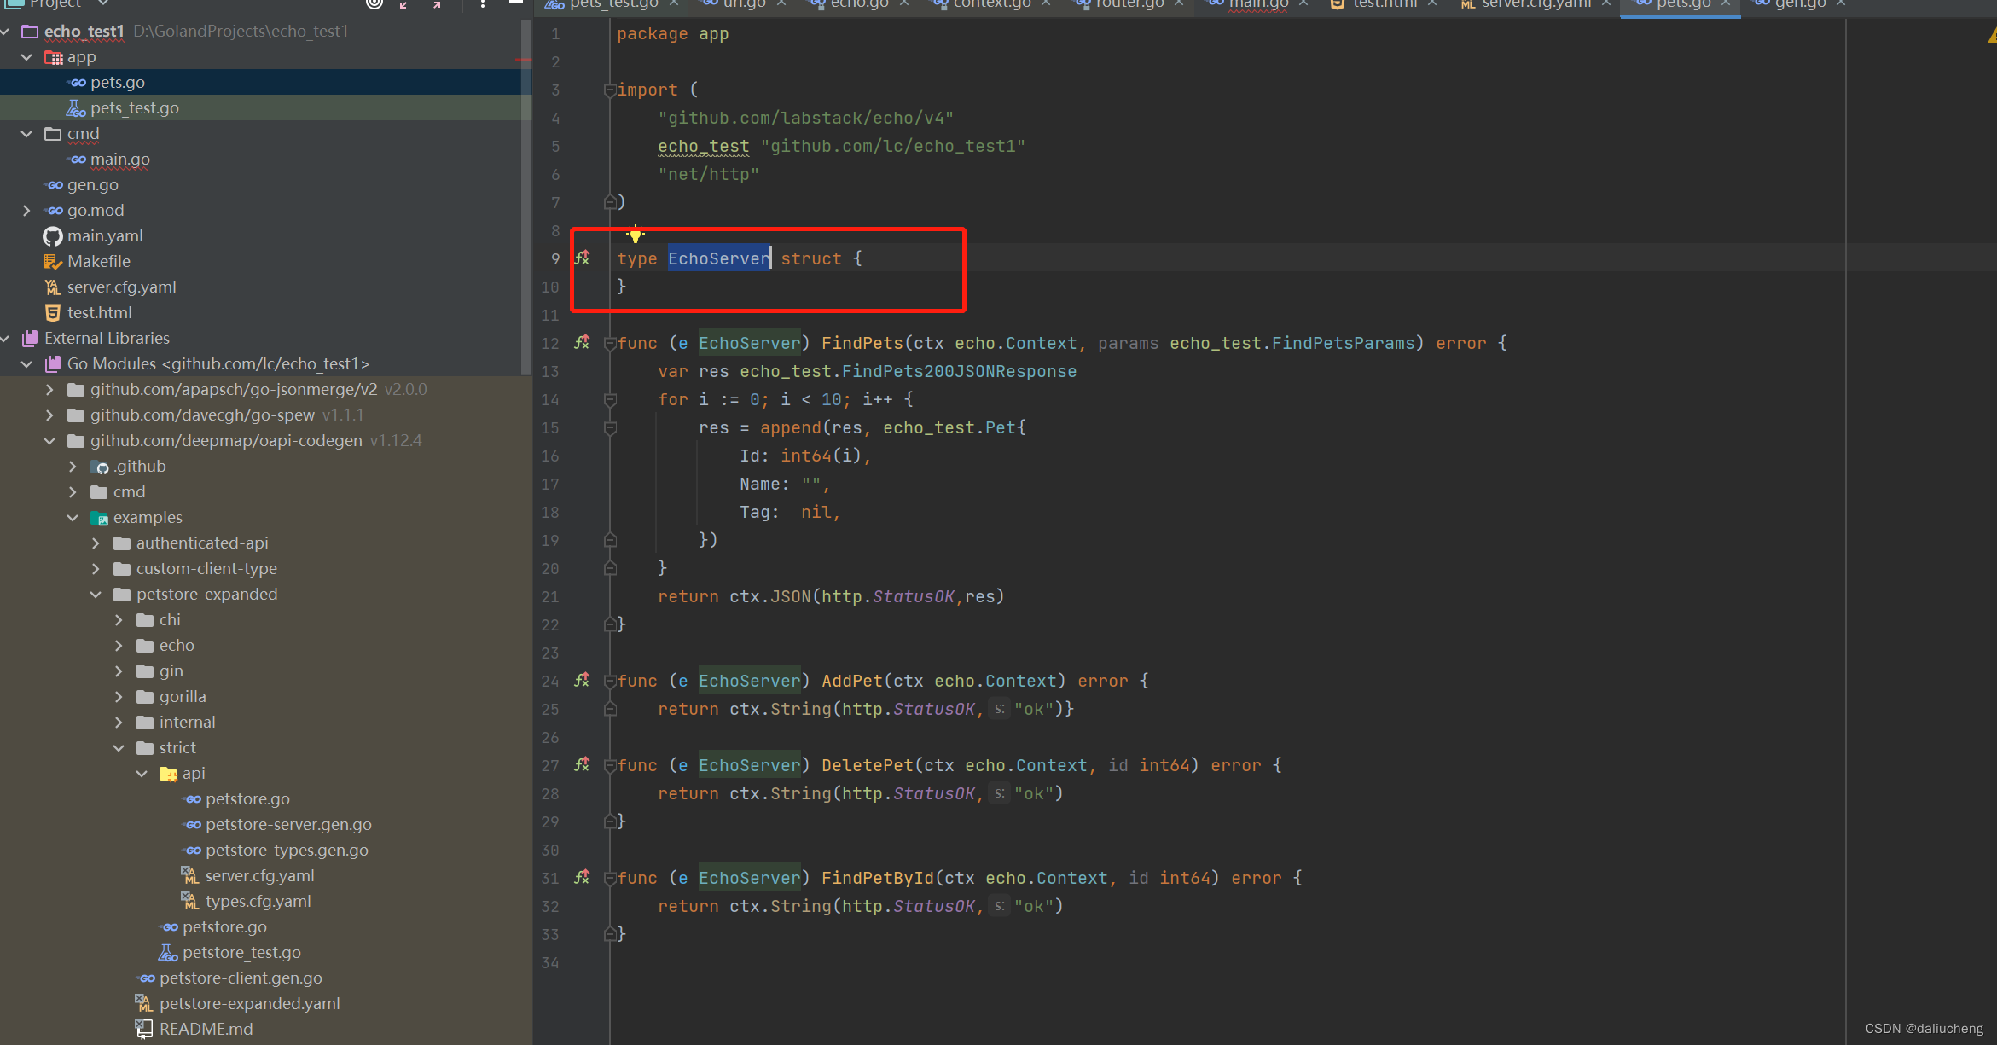Click the gutter icon next to FindPetById
1997x1045 pixels.
(x=582, y=877)
